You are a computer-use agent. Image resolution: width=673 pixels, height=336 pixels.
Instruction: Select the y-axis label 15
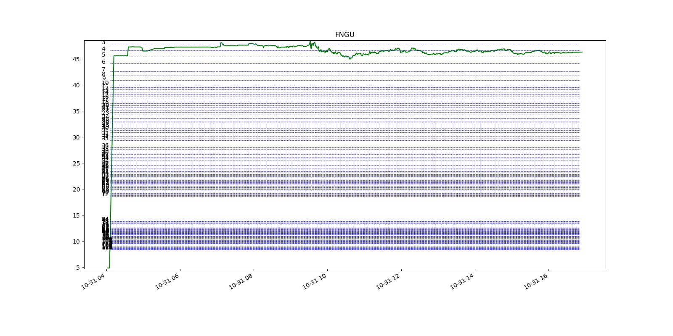pyautogui.click(x=76, y=215)
